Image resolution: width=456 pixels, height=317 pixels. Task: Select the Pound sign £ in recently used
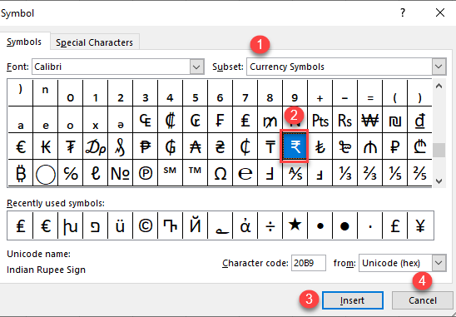coord(395,225)
